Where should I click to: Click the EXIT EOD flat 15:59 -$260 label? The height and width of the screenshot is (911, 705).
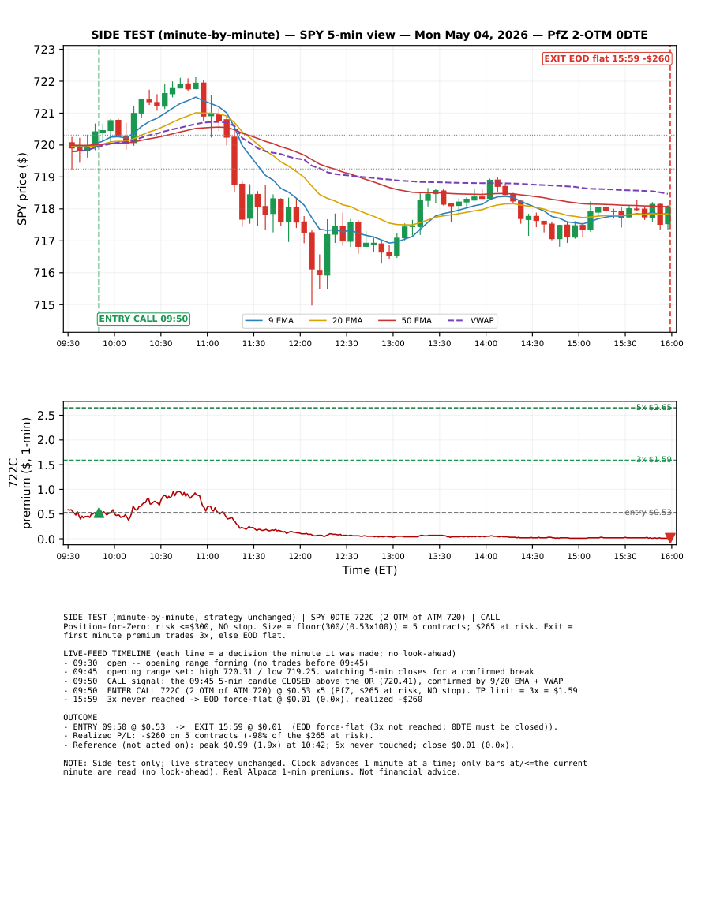[x=607, y=58]
